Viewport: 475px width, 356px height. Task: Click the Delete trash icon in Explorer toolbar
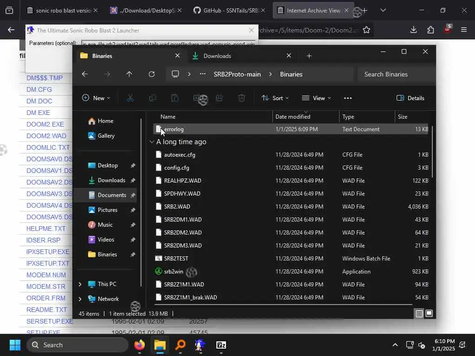coord(241,98)
